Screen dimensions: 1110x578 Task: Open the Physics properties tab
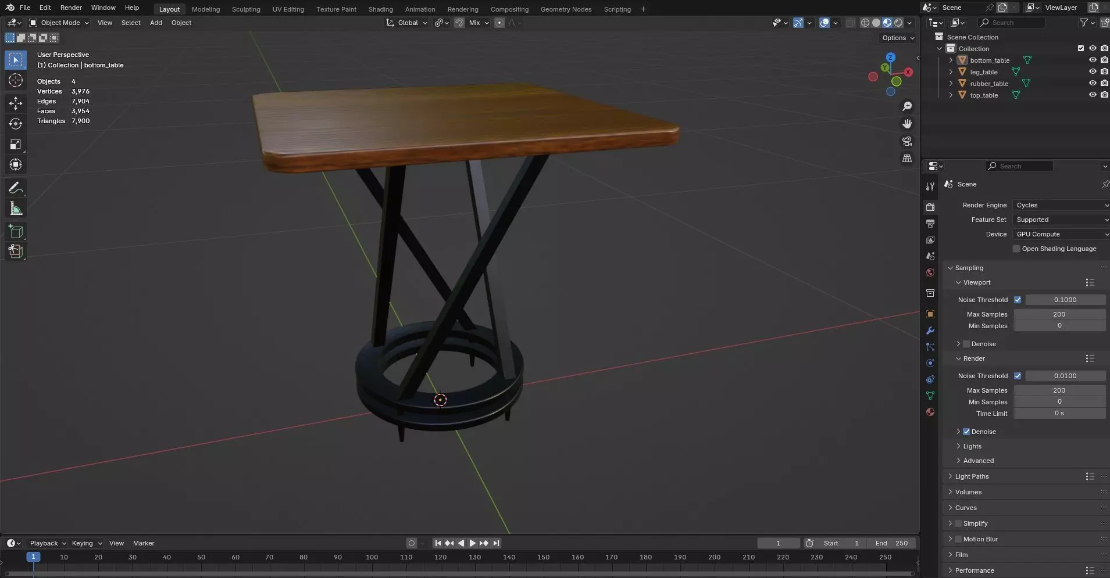[930, 363]
